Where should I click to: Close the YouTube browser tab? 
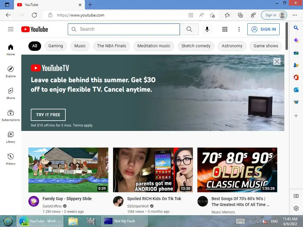click(80, 5)
